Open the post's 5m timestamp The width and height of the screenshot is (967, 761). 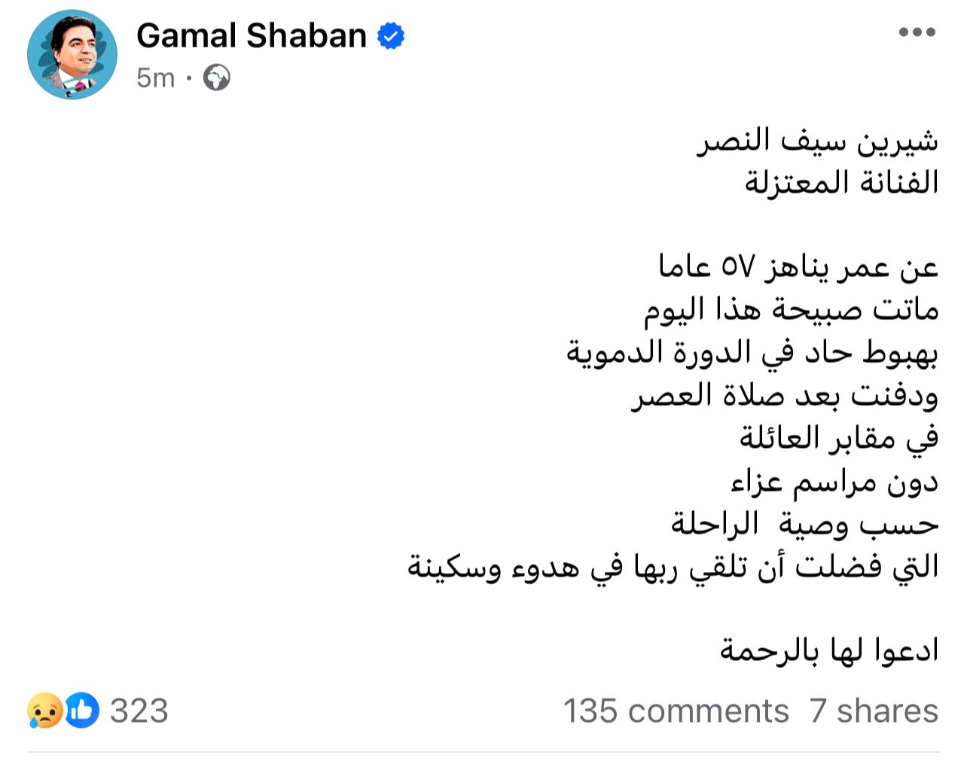(x=155, y=78)
